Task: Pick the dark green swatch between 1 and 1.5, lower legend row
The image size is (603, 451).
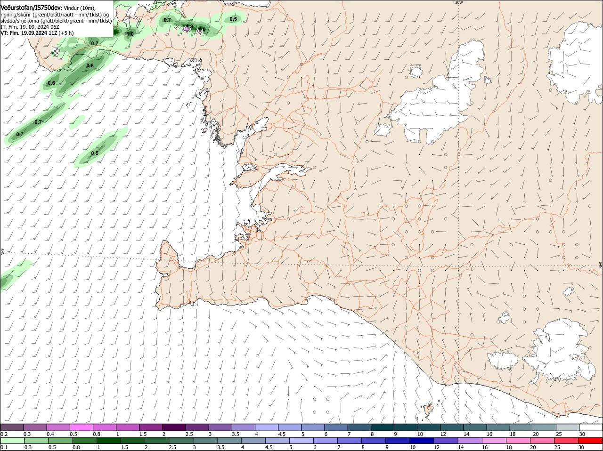Action: click(x=109, y=441)
